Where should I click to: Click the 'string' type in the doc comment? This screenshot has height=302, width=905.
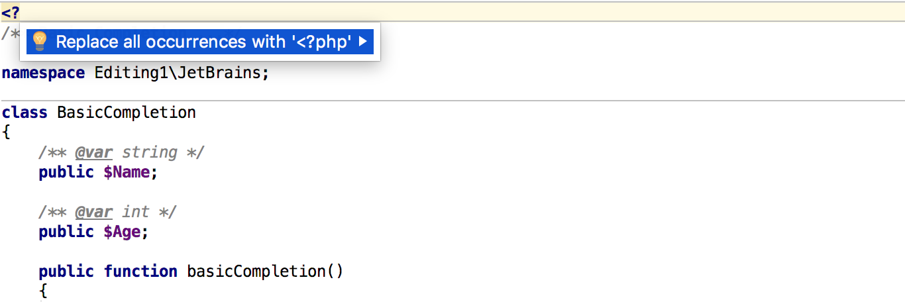[x=150, y=152]
